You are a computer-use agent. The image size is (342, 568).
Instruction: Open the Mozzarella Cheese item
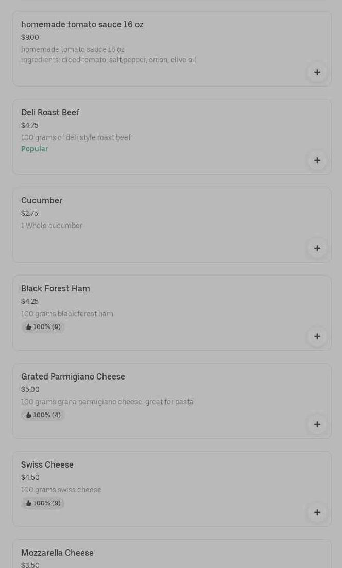coord(57,553)
